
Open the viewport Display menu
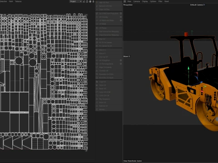145,1
